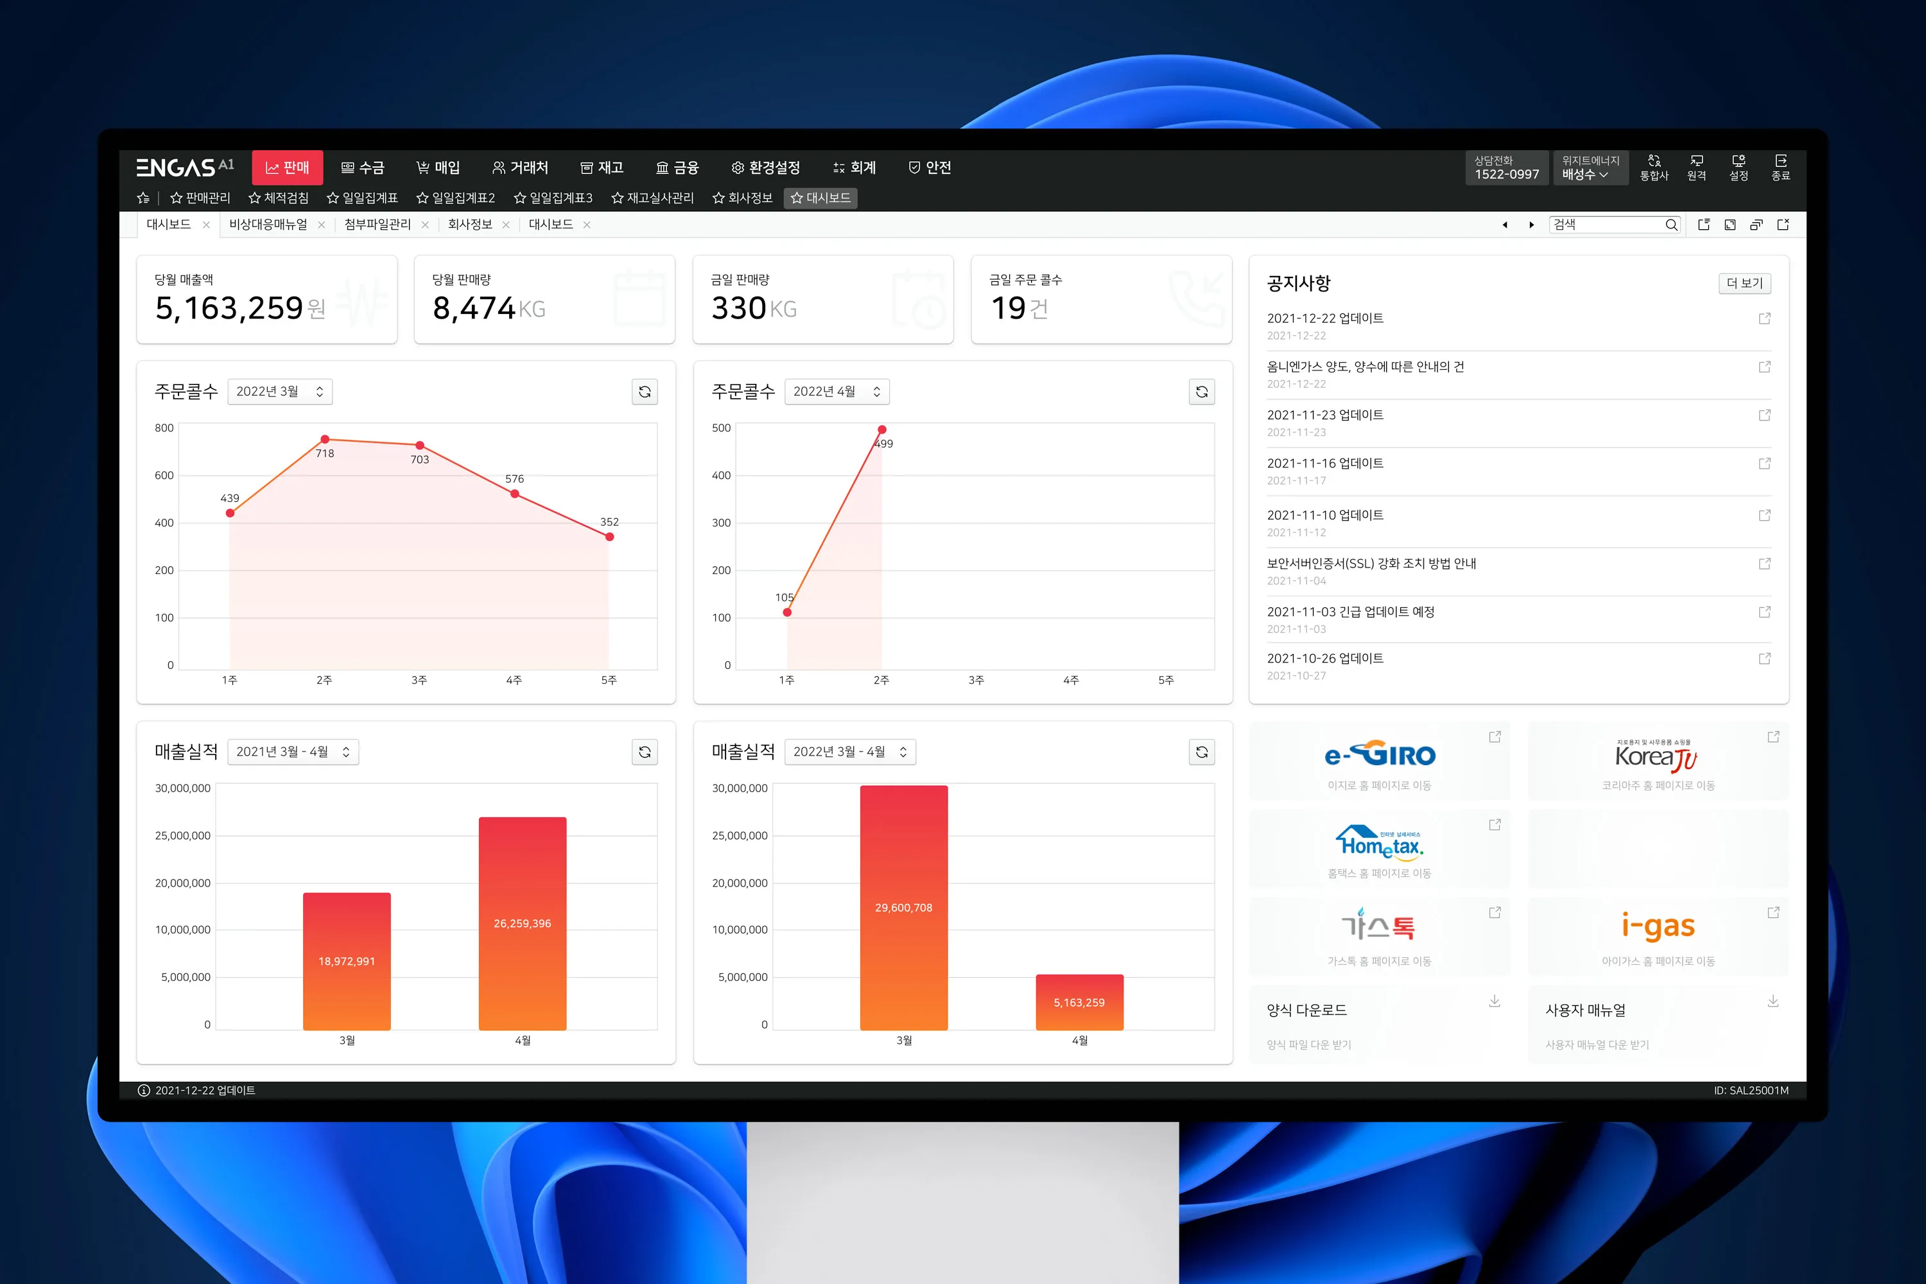The height and width of the screenshot is (1284, 1926).
Task: Open the 수금 top menu
Action: [x=362, y=168]
